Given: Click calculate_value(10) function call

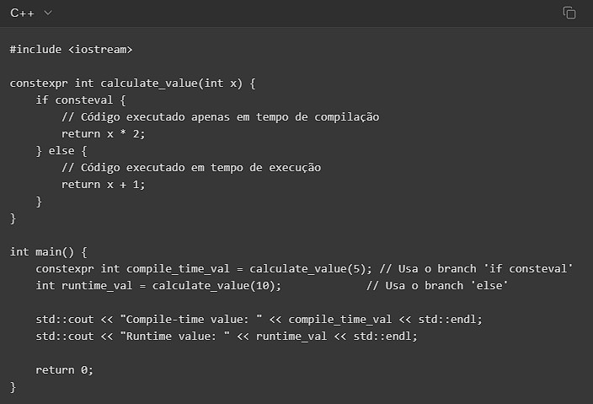Looking at the screenshot, I should click(216, 286).
